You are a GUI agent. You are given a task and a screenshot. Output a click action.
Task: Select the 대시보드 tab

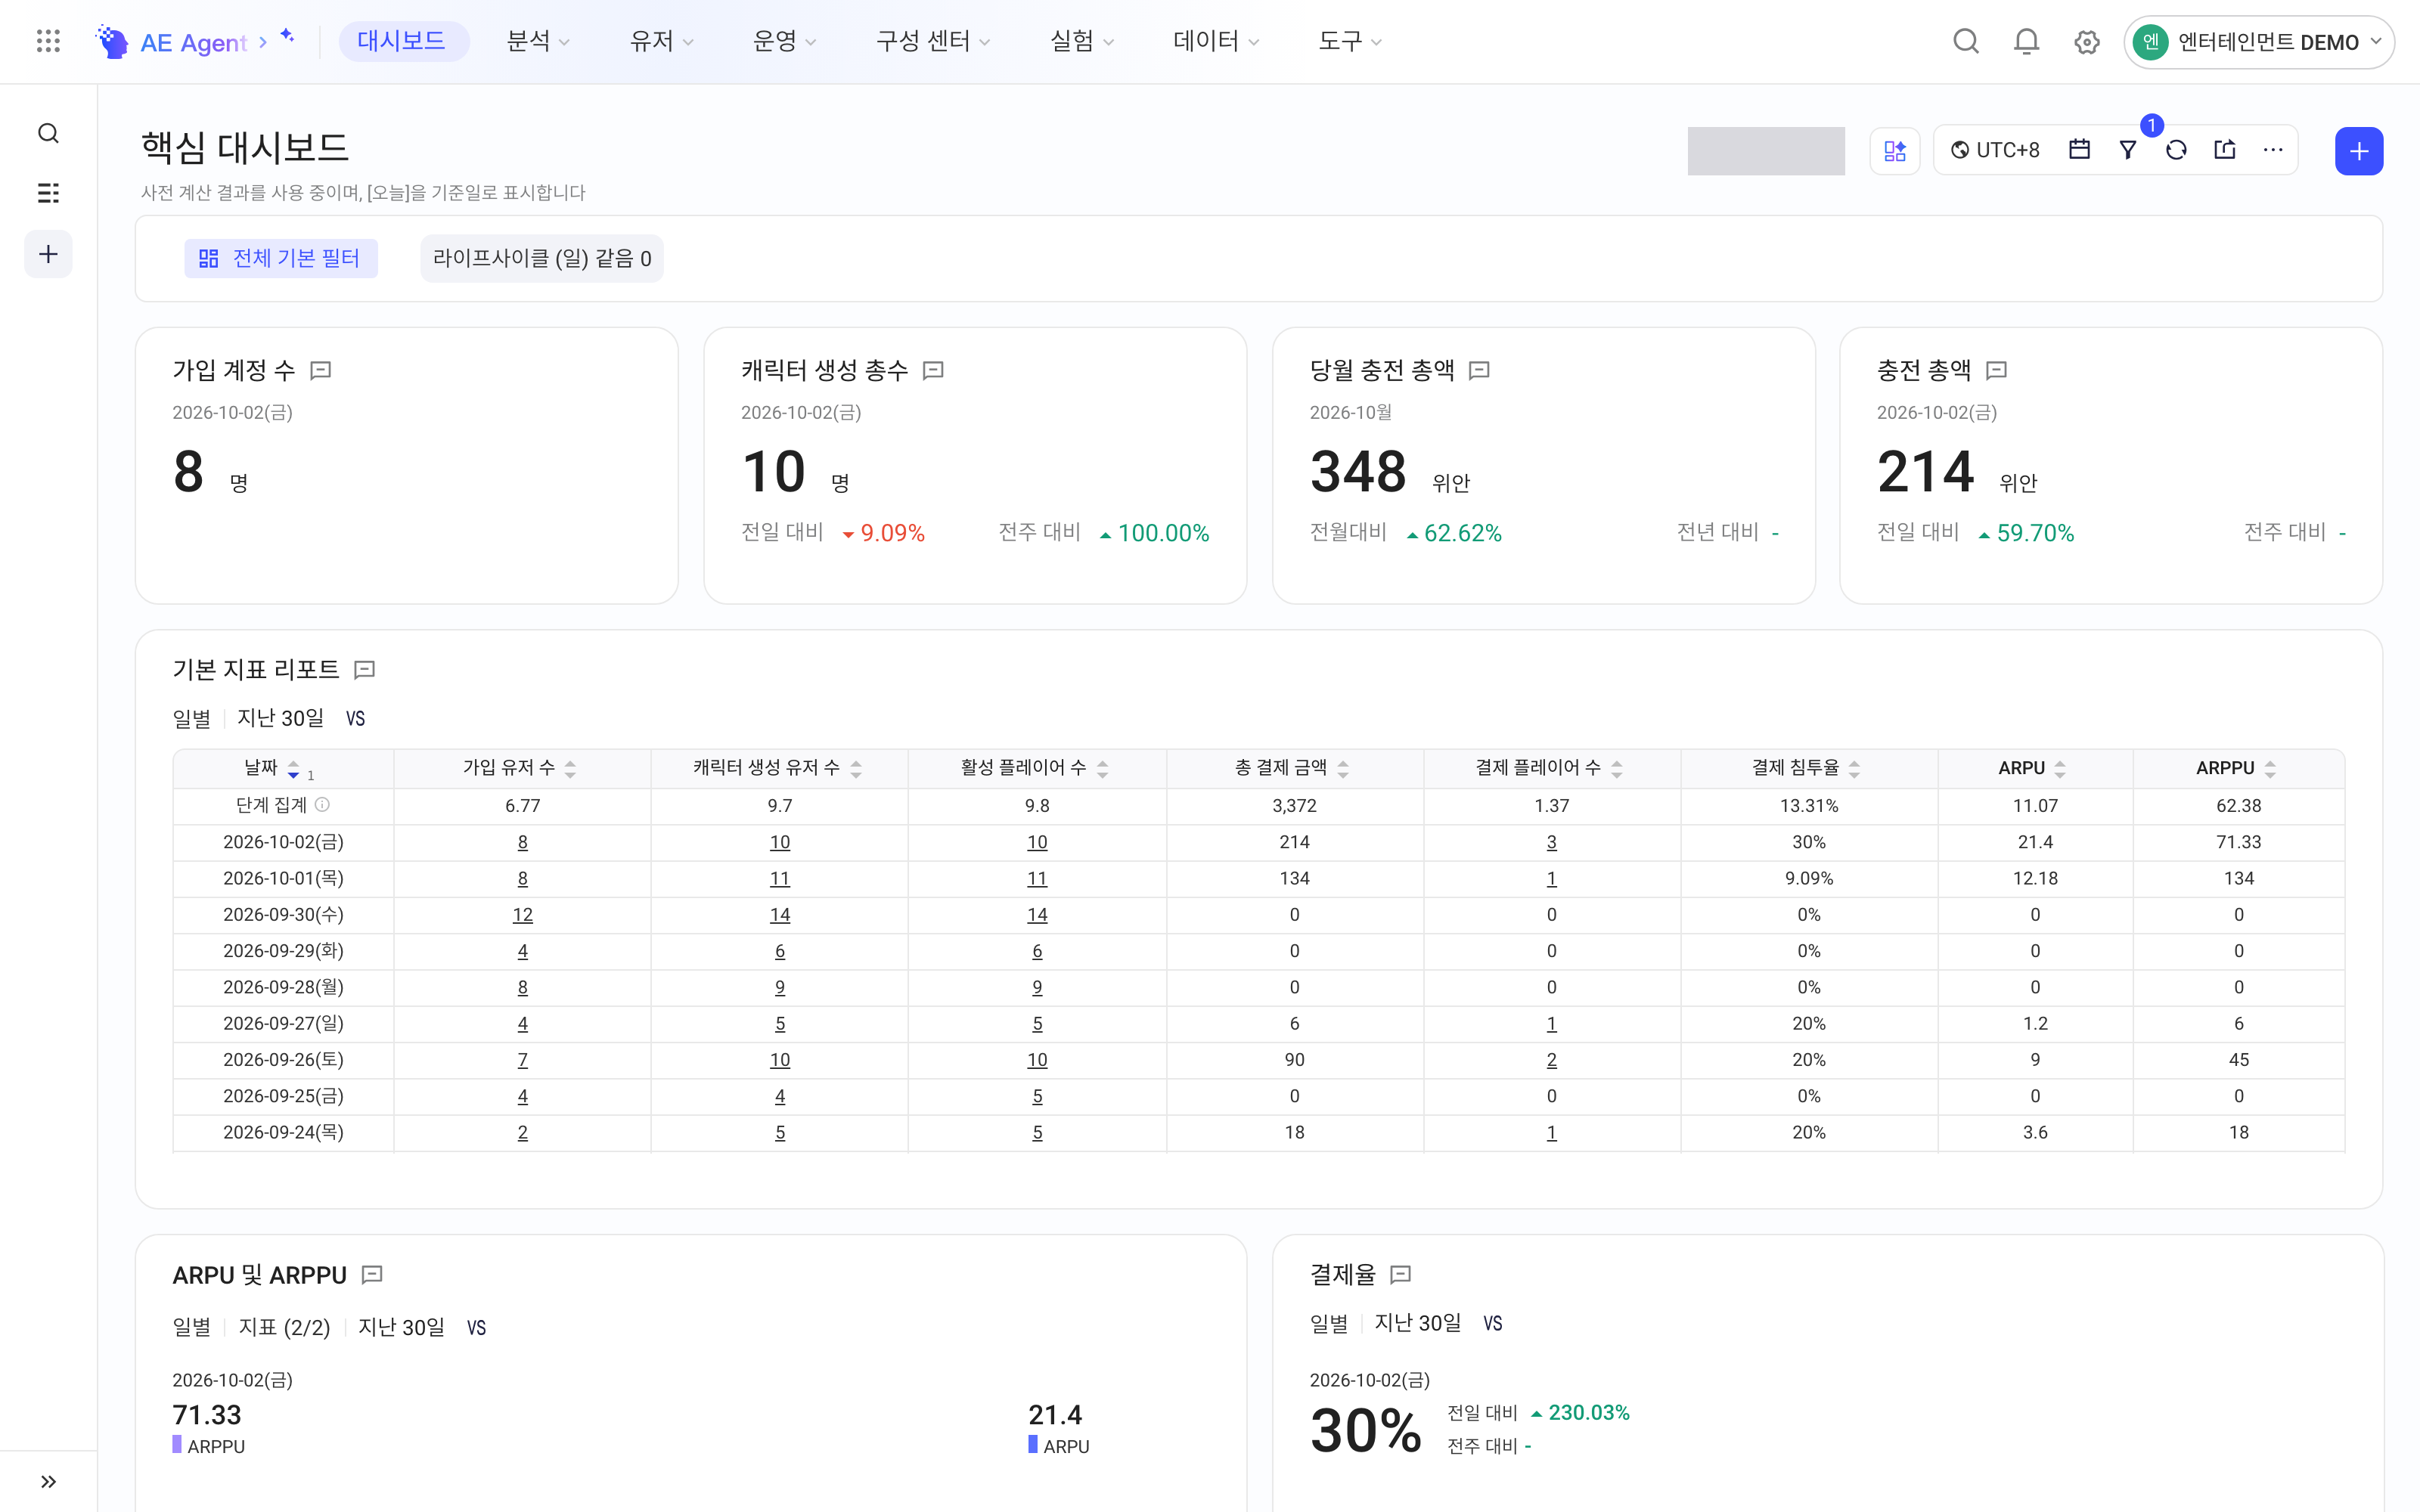pyautogui.click(x=402, y=41)
